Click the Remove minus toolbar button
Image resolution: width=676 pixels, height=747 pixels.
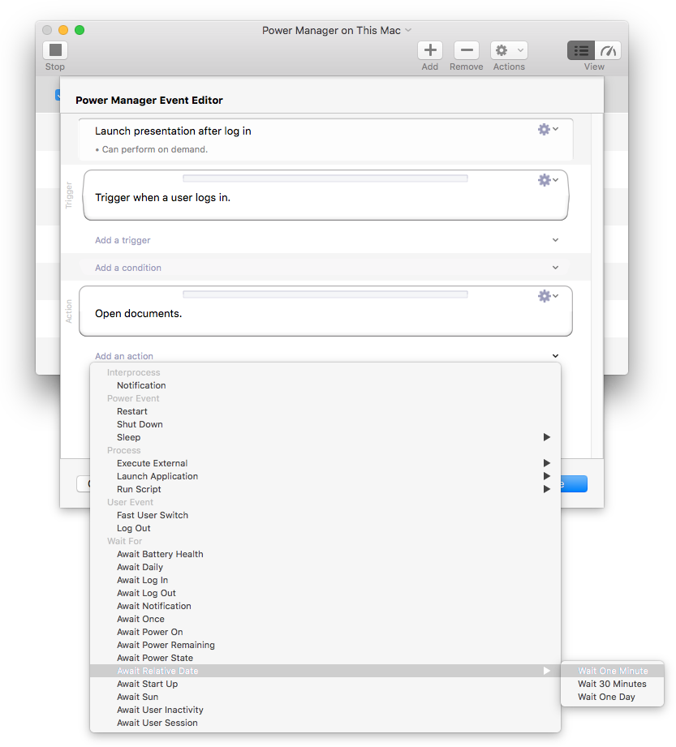(x=467, y=50)
